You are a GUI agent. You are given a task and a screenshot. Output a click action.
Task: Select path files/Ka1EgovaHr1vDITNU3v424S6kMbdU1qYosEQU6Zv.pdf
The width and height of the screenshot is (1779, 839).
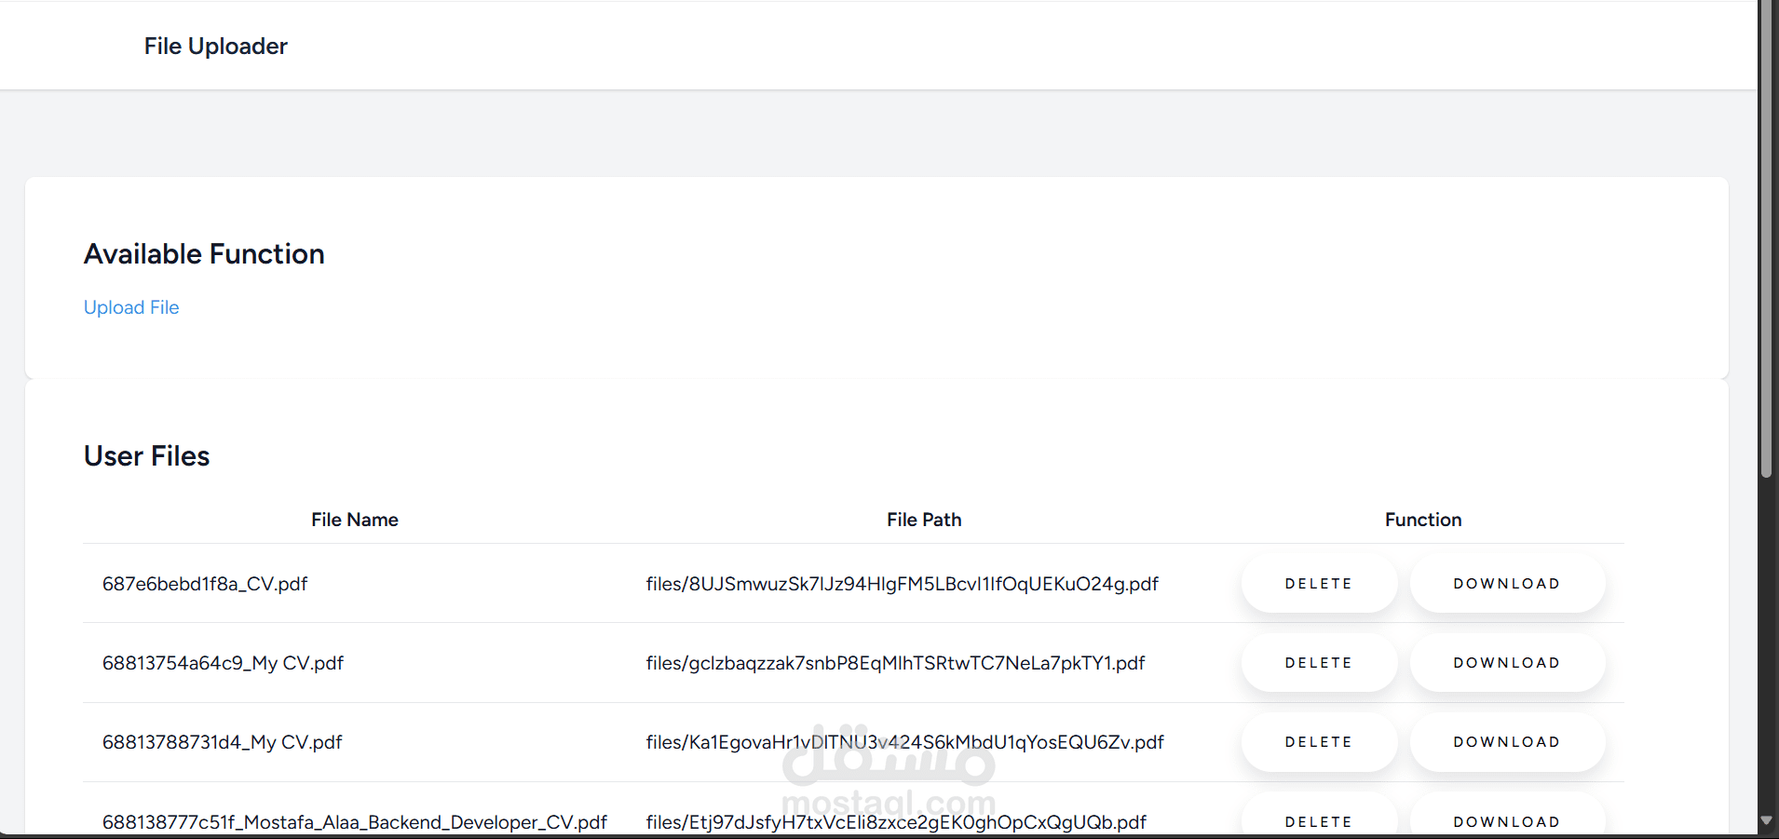pyautogui.click(x=904, y=742)
